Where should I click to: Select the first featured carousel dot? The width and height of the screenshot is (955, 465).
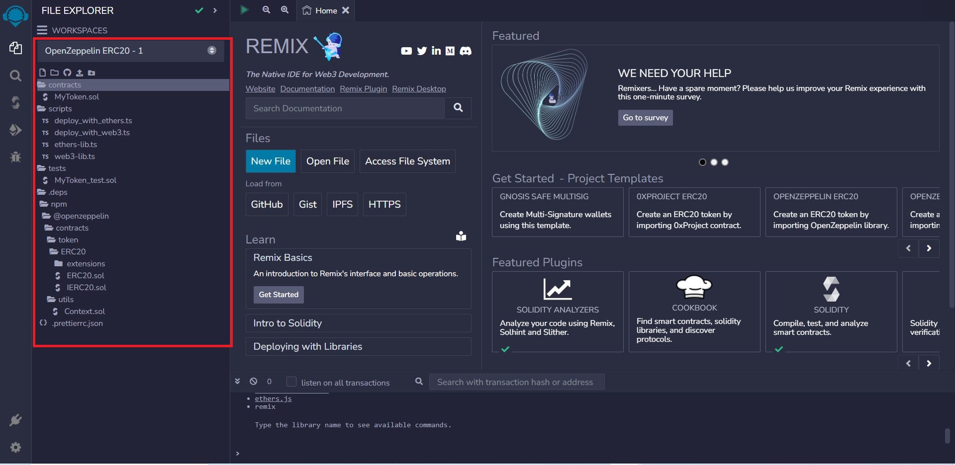[x=702, y=162]
